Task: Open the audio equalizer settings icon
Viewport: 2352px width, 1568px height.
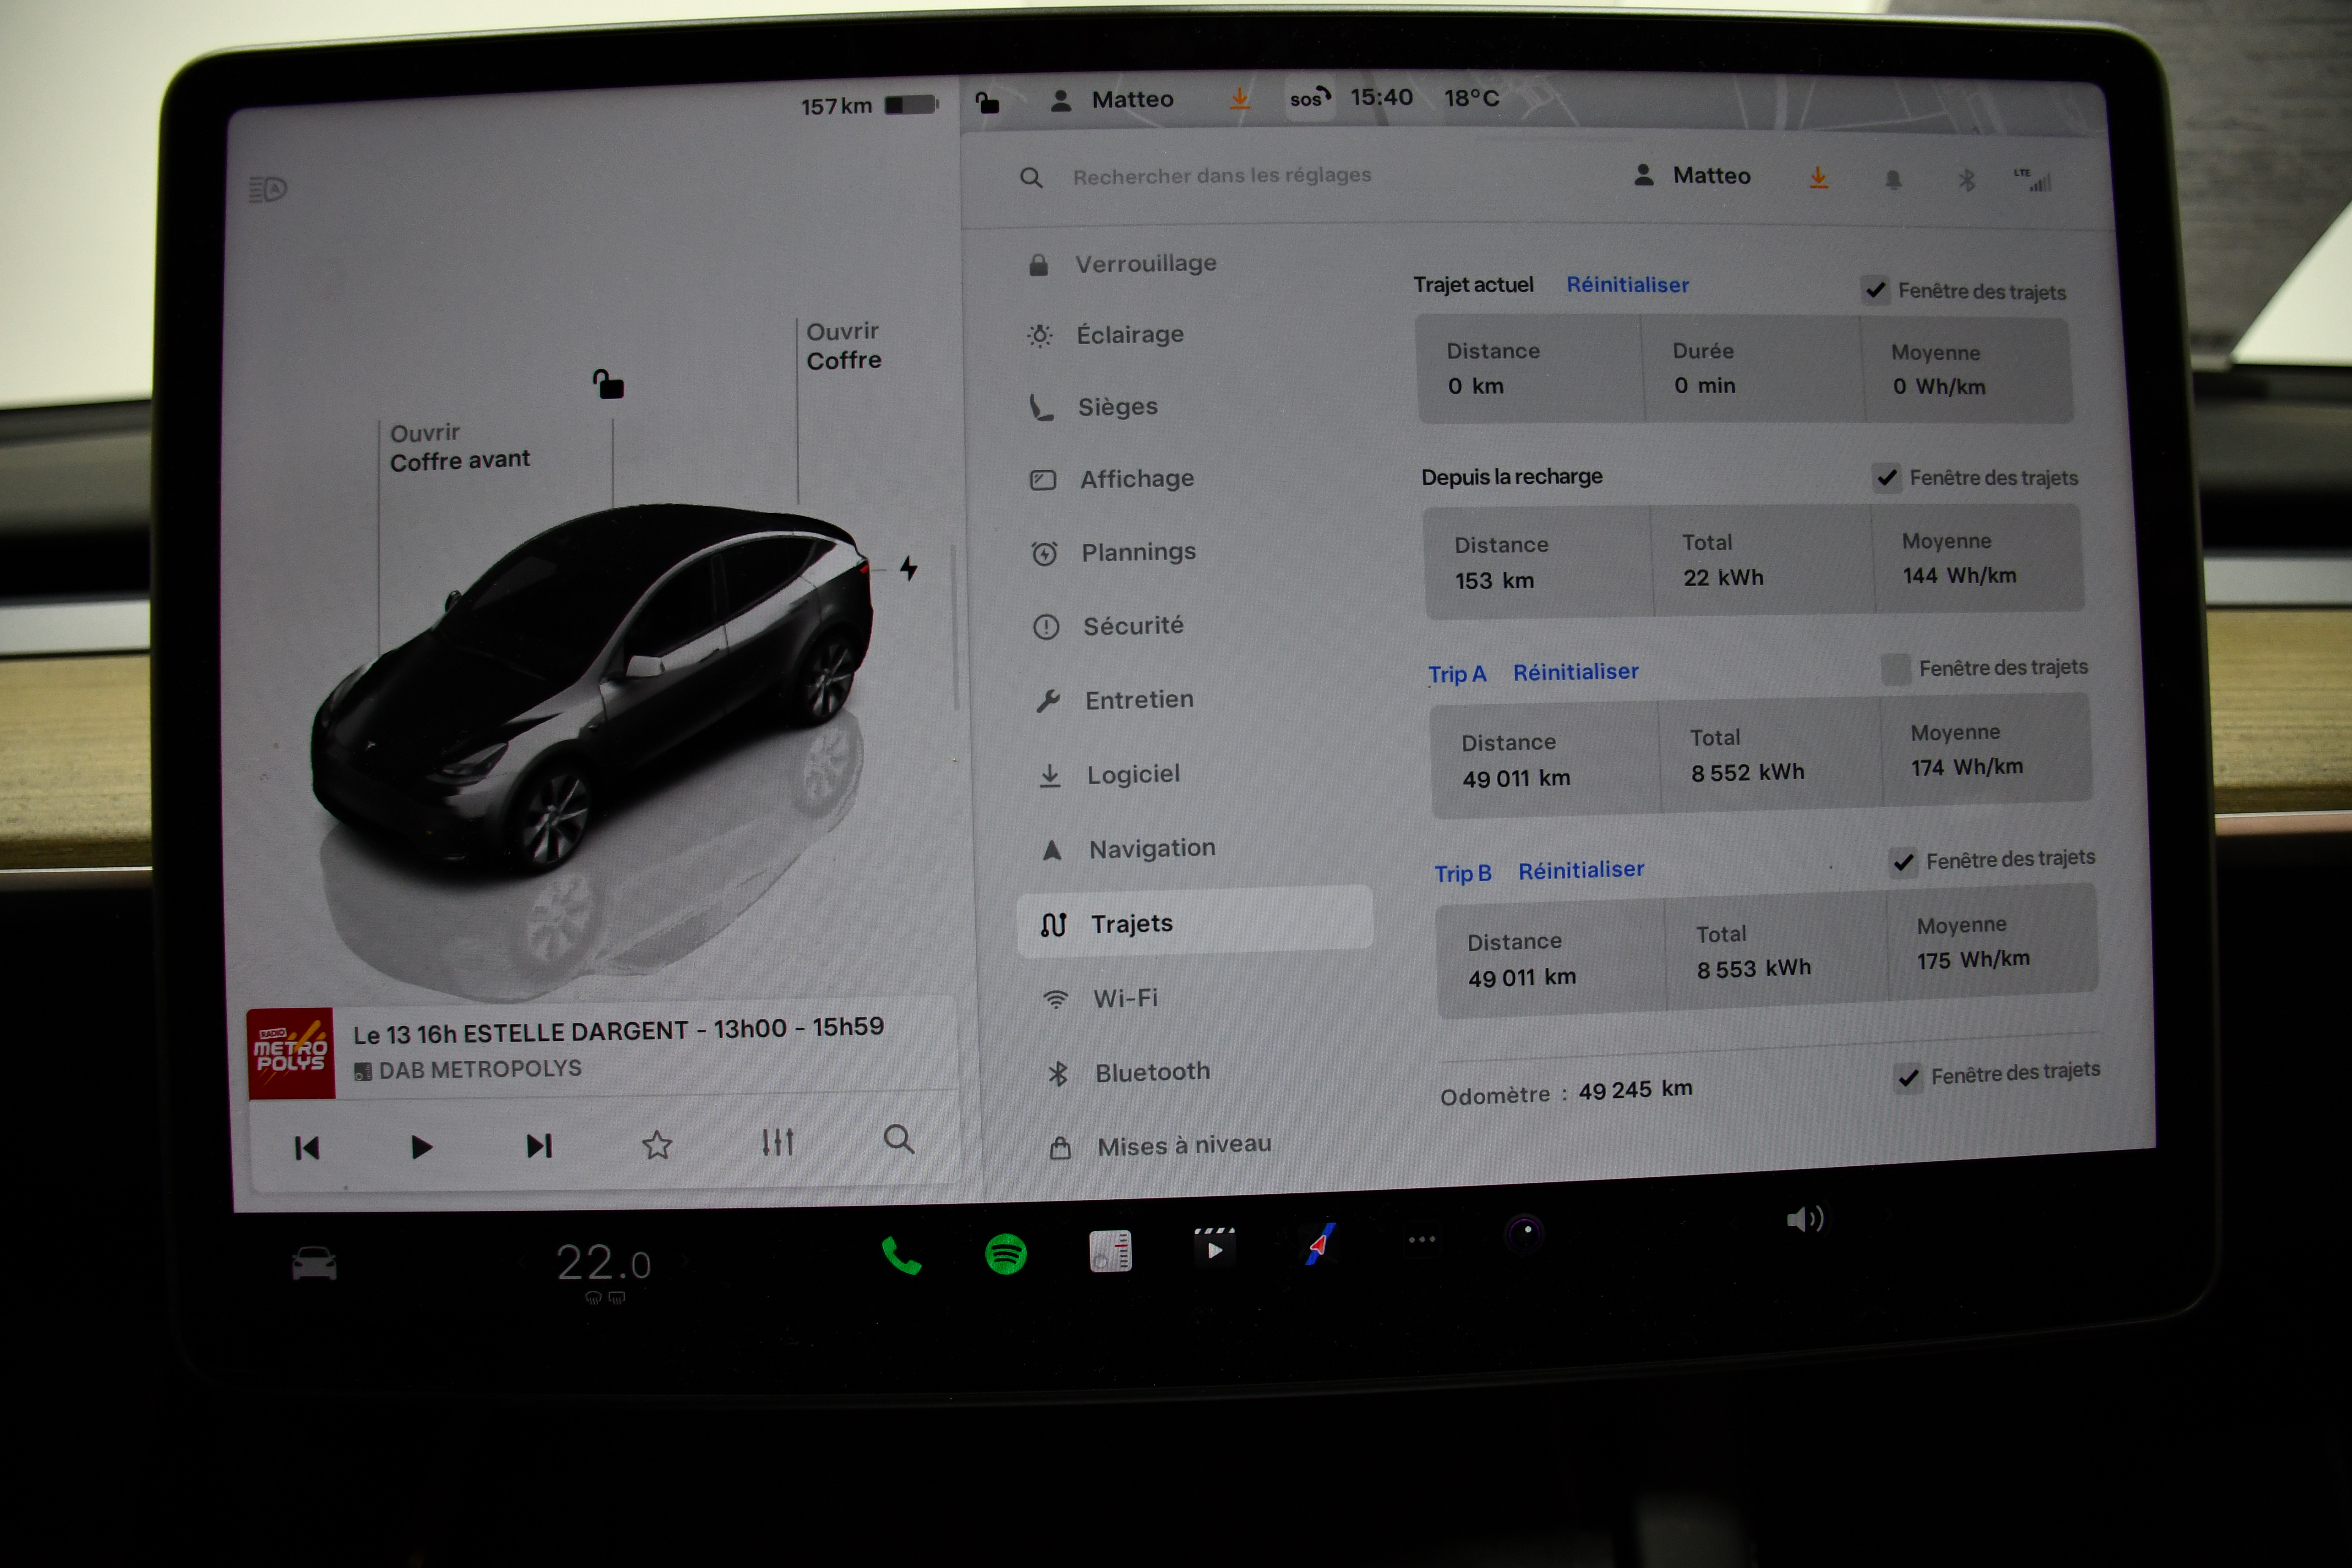Action: coord(777,1142)
